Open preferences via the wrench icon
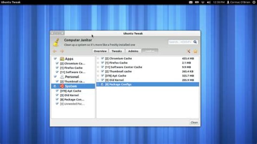257x144 pixels. (189, 51)
